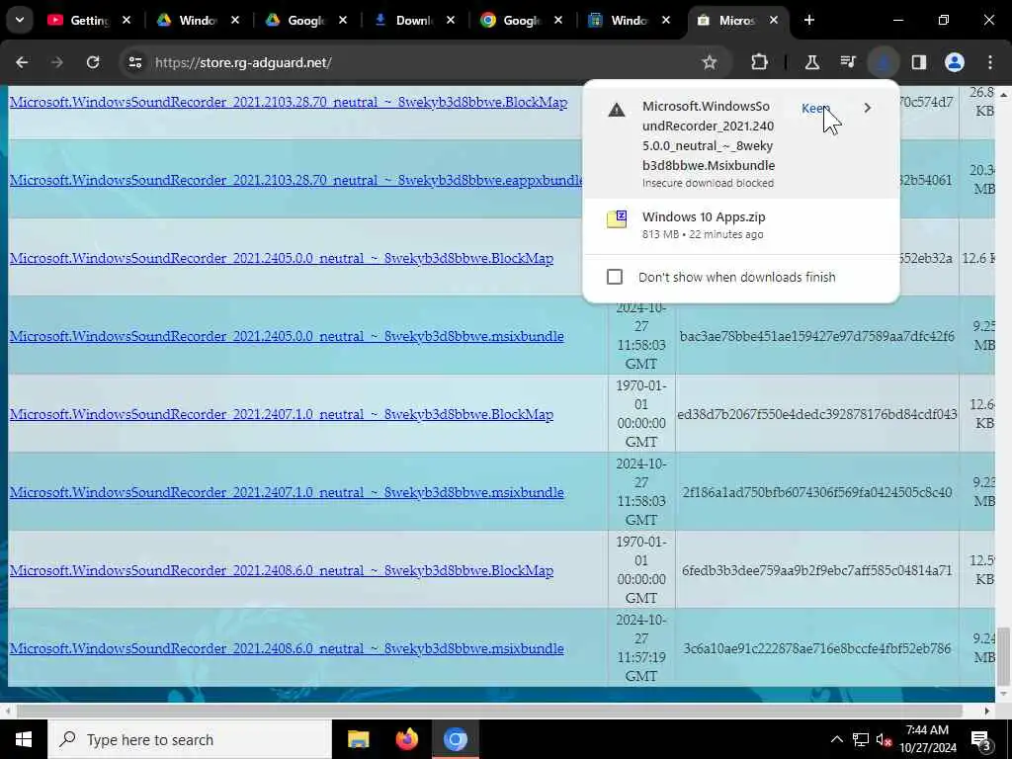
Task: Go back to the previous page
Action: click(22, 62)
